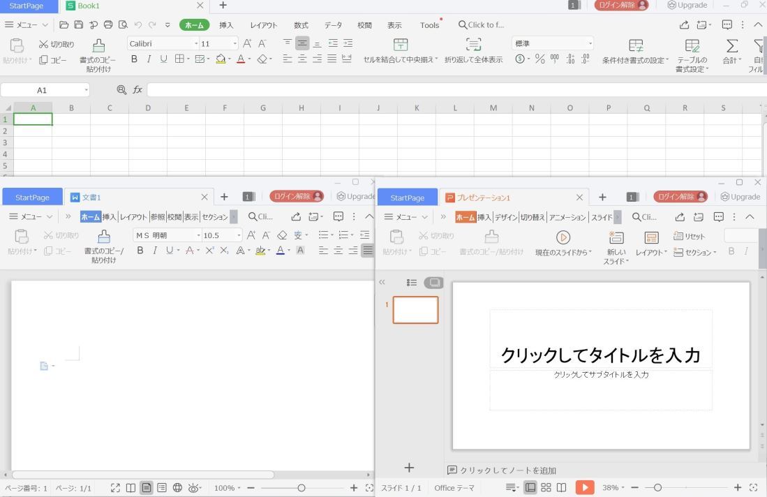Switch to the デザイン tab in the presentation
Screen dimensions: 767x497
pyautogui.click(x=506, y=217)
